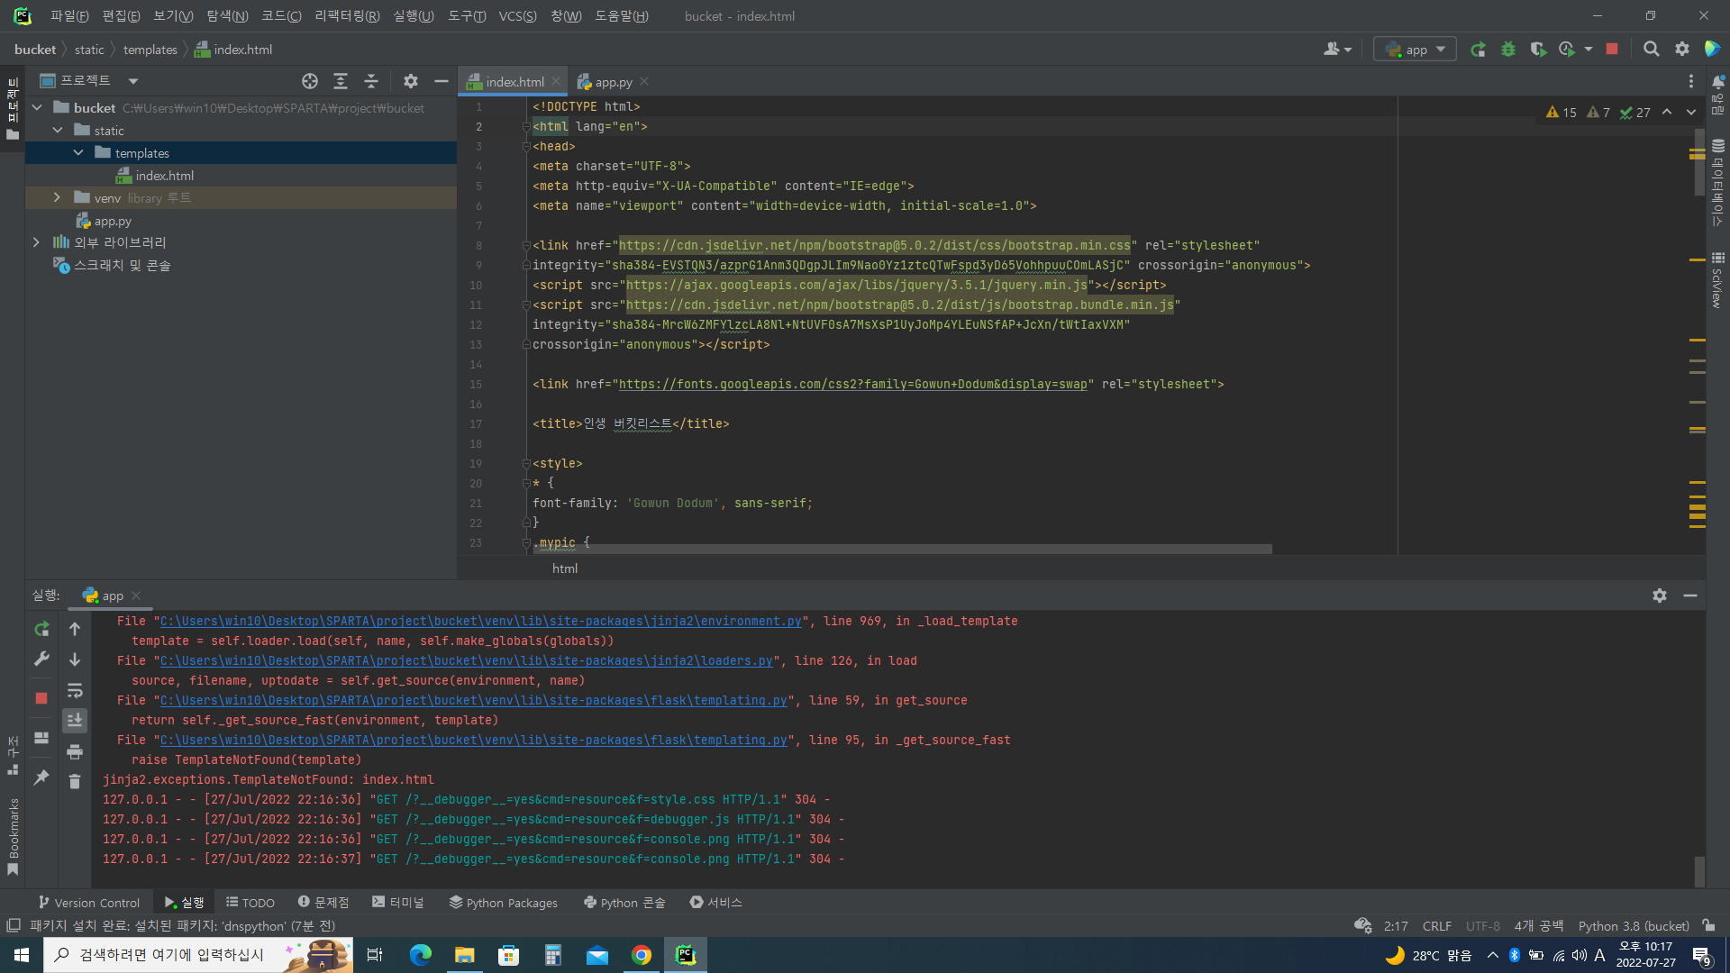Image resolution: width=1730 pixels, height=973 pixels.
Task: Open the VCS(S) menu
Action: (517, 16)
